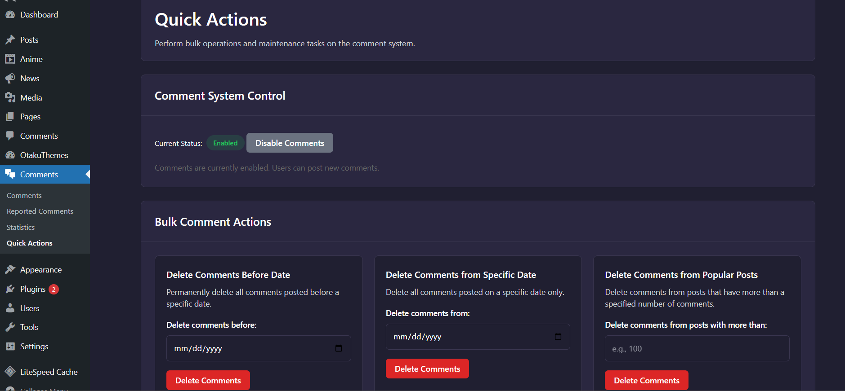
Task: Click the Disable Comments button
Action: (290, 143)
